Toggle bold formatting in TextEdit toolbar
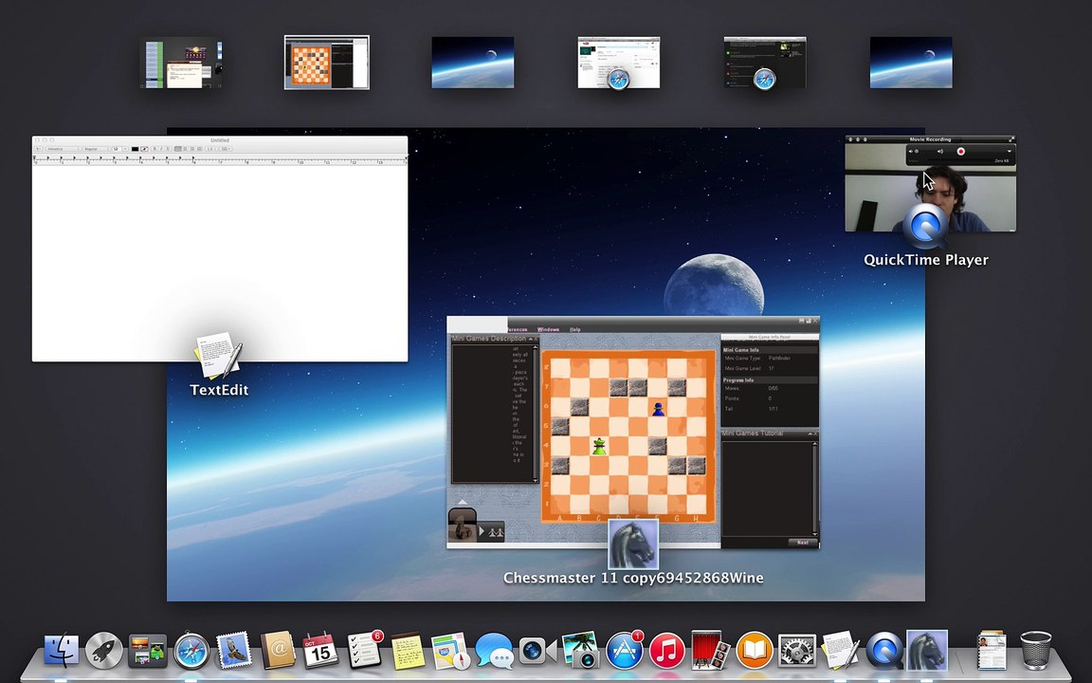This screenshot has height=683, width=1092. [x=155, y=149]
